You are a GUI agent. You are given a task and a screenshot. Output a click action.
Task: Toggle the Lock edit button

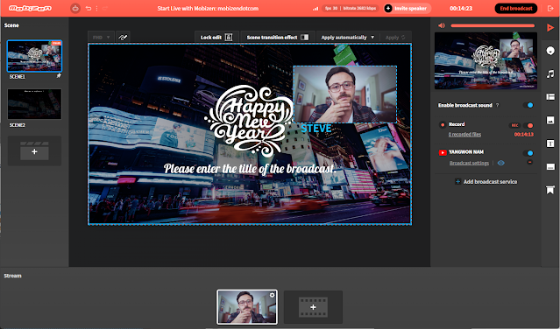216,37
